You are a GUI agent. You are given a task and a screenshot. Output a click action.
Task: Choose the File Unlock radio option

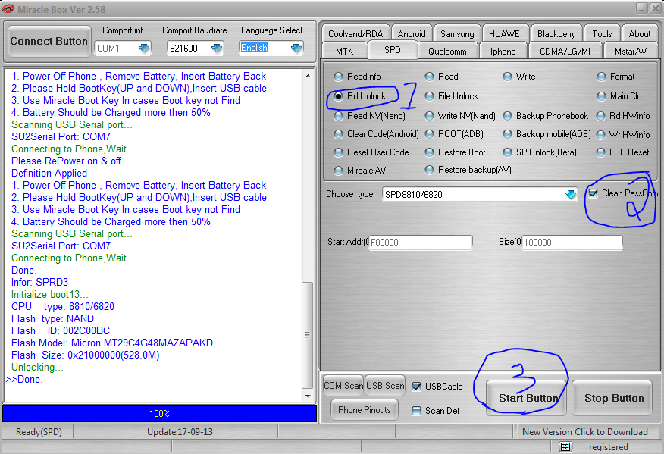[429, 96]
